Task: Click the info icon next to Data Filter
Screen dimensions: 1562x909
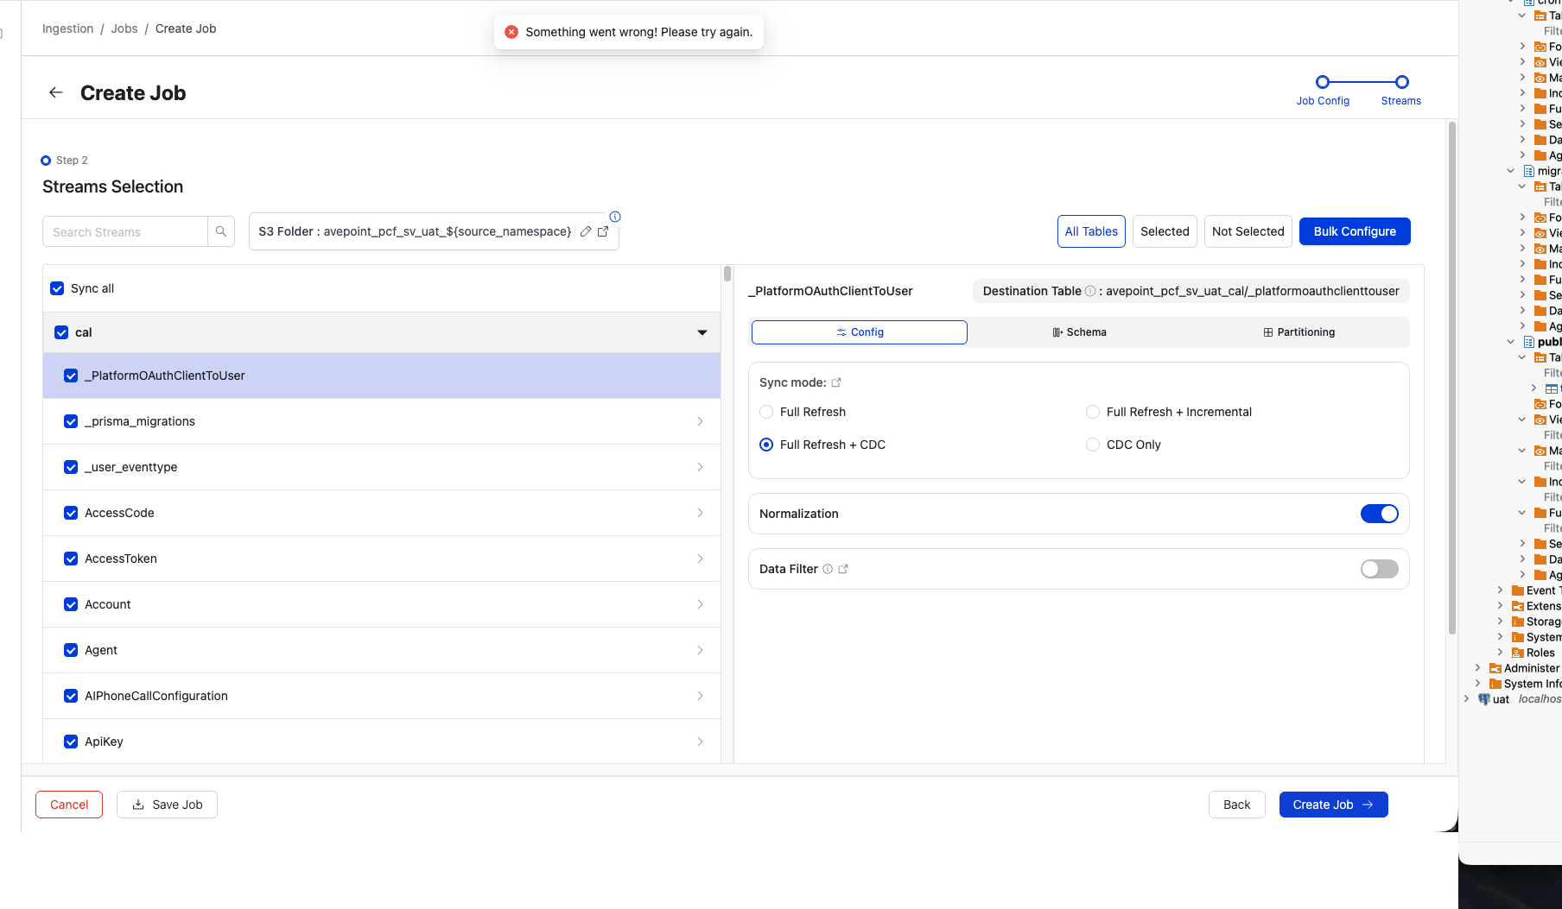Action: click(x=828, y=569)
